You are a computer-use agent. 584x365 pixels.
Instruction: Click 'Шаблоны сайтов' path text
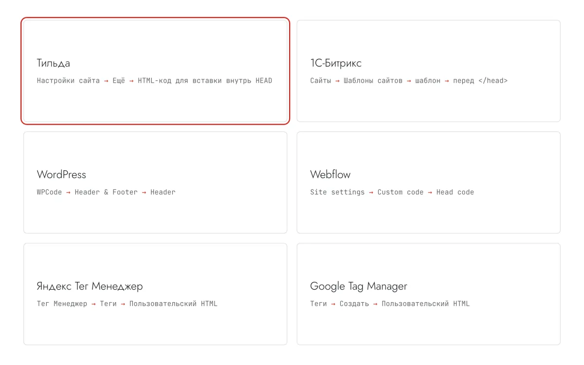click(x=373, y=81)
